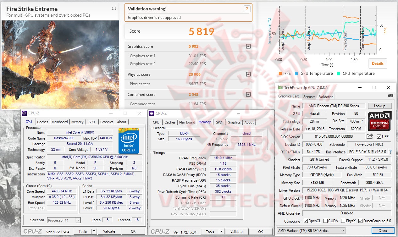Open SPD tab in middle CPU-Z window

(x=219, y=122)
